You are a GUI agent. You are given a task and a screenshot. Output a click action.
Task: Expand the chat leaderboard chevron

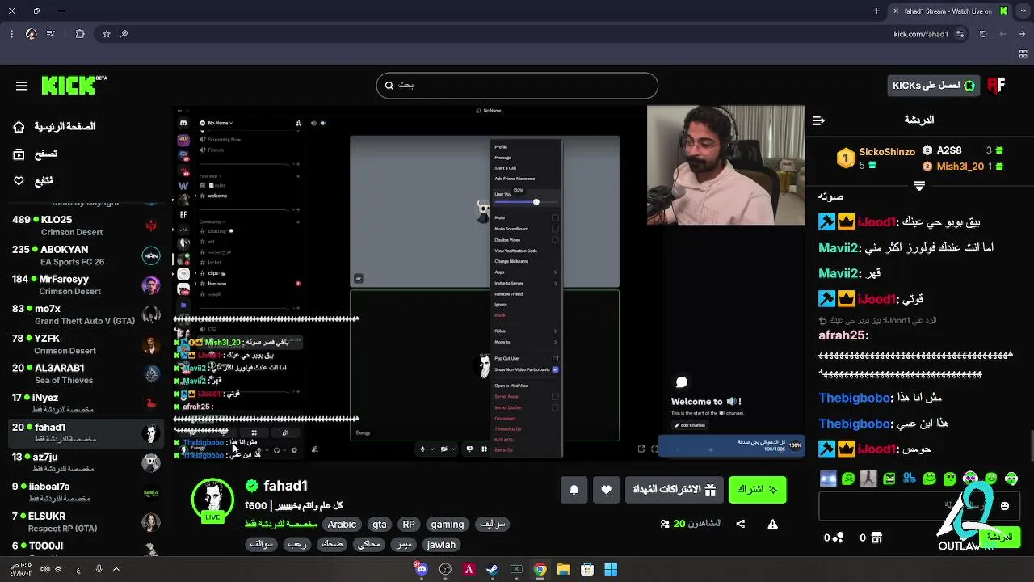[x=919, y=186]
